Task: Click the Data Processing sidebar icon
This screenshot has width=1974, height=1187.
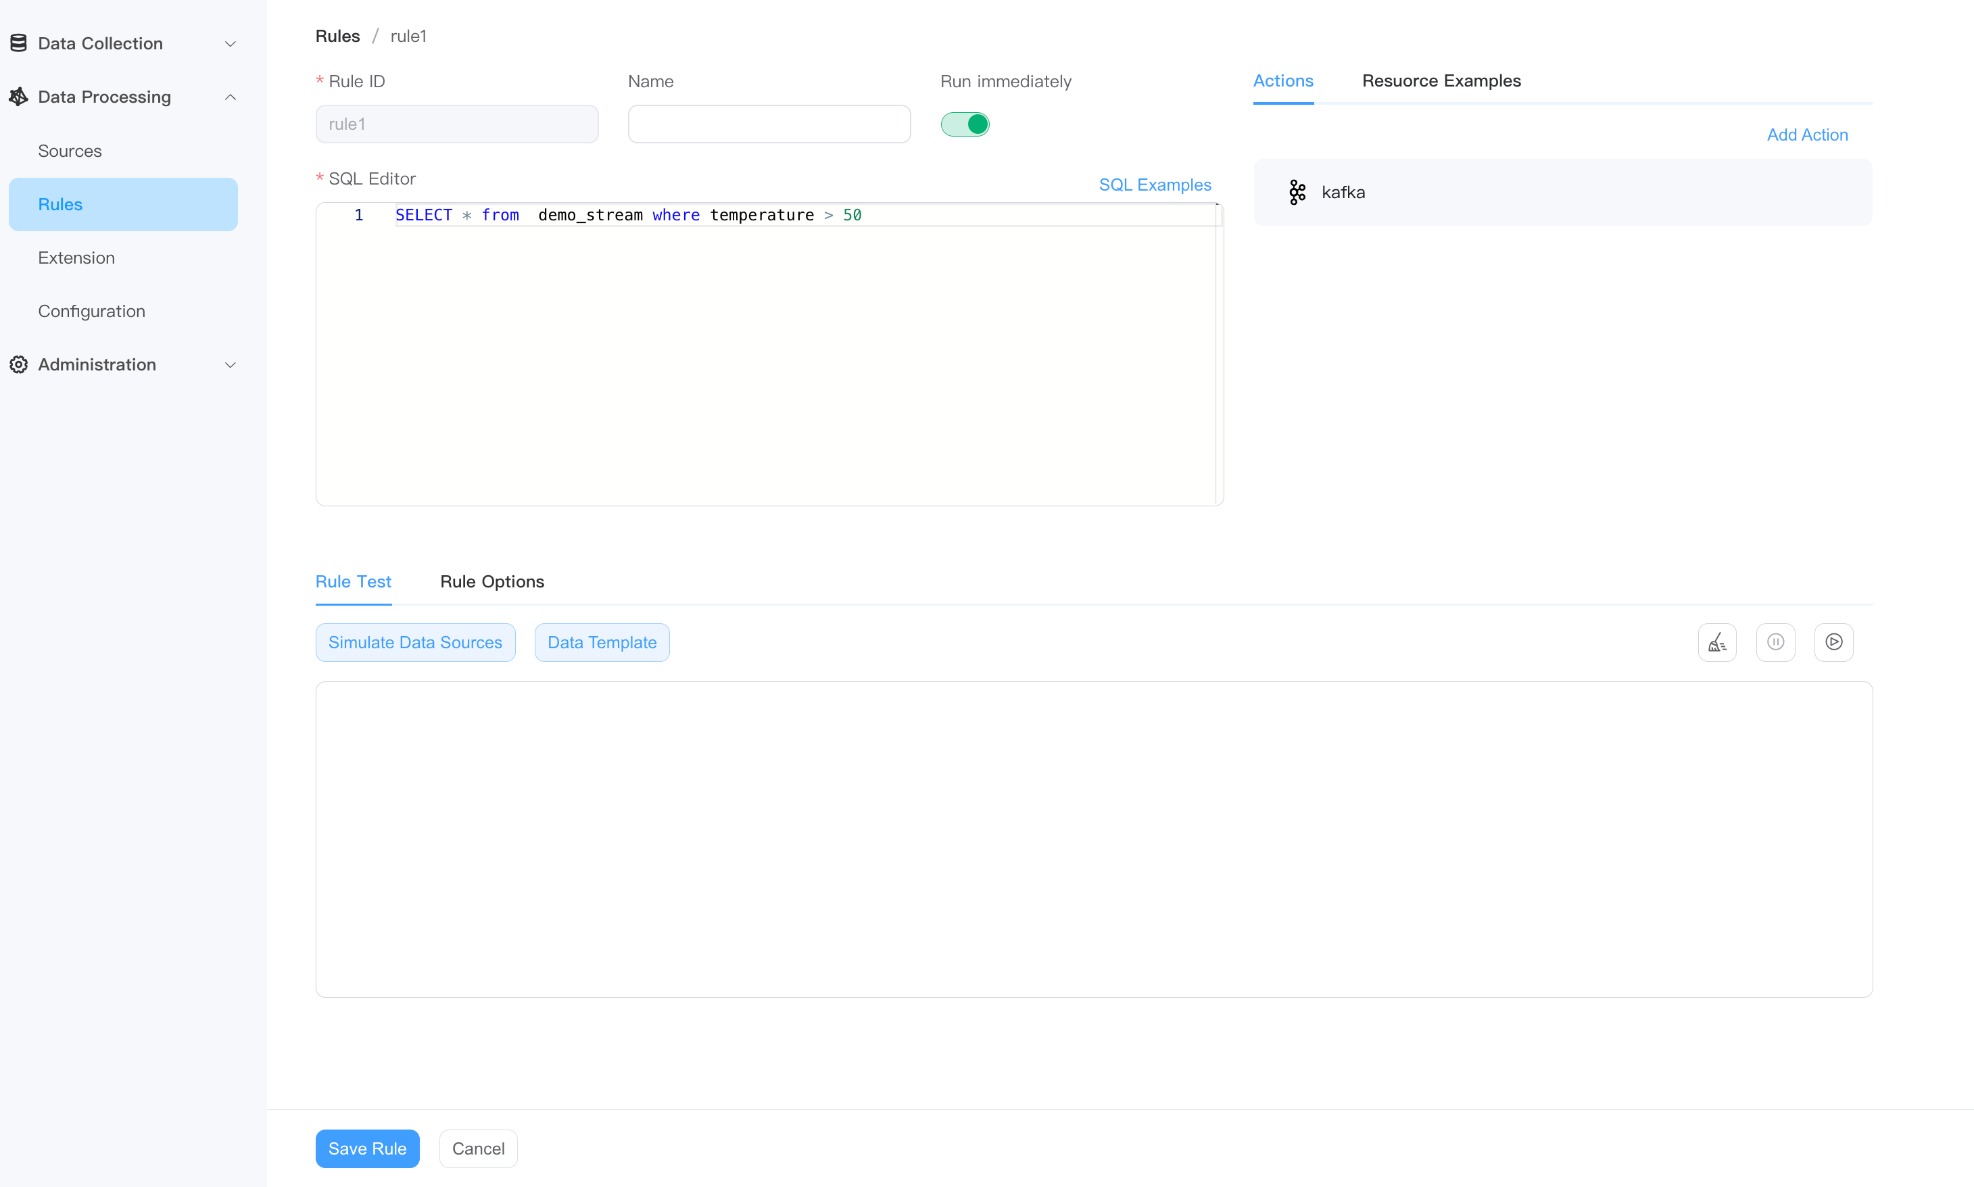Action: tap(18, 97)
